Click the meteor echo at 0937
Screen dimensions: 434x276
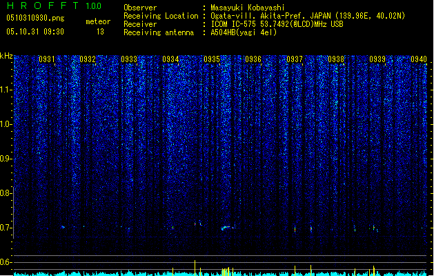tap(295, 229)
